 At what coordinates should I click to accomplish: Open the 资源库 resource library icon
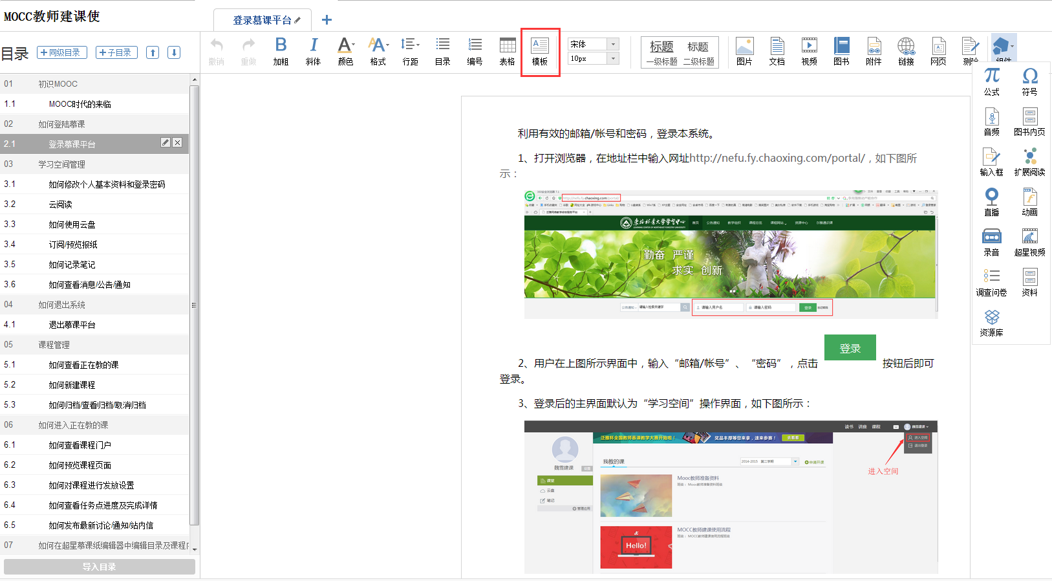(x=991, y=322)
